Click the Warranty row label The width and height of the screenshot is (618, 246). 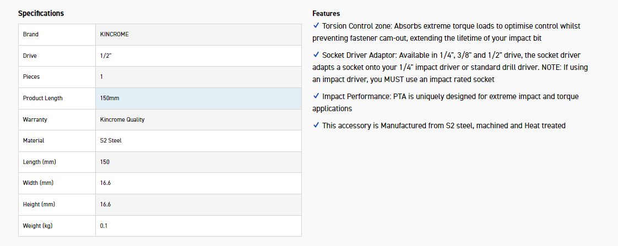pyautogui.click(x=35, y=119)
